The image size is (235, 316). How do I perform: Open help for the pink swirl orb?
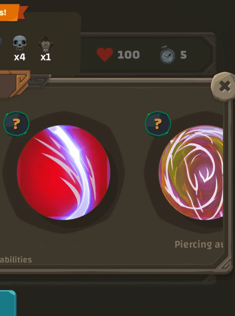(158, 124)
